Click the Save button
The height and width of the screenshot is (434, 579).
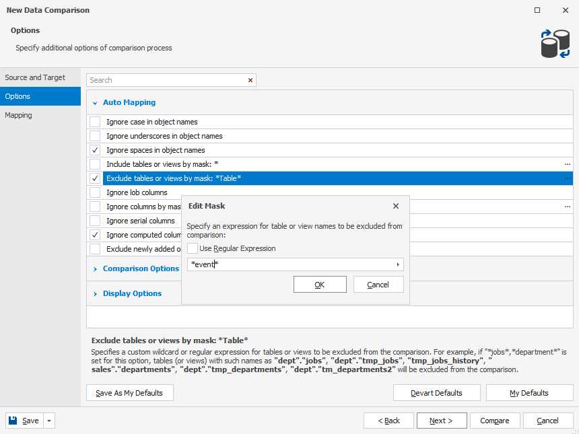pyautogui.click(x=24, y=421)
